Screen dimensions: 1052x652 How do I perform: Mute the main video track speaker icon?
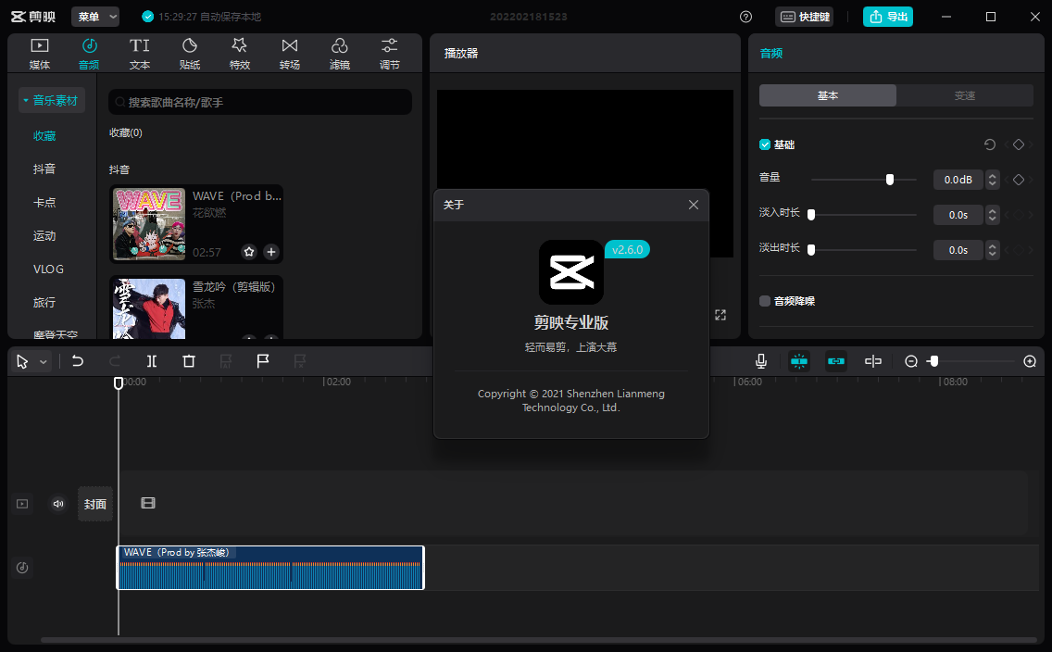pyautogui.click(x=58, y=504)
